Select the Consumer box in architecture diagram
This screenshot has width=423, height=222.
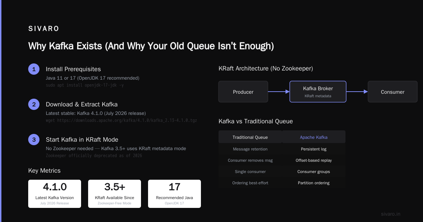pos(393,92)
